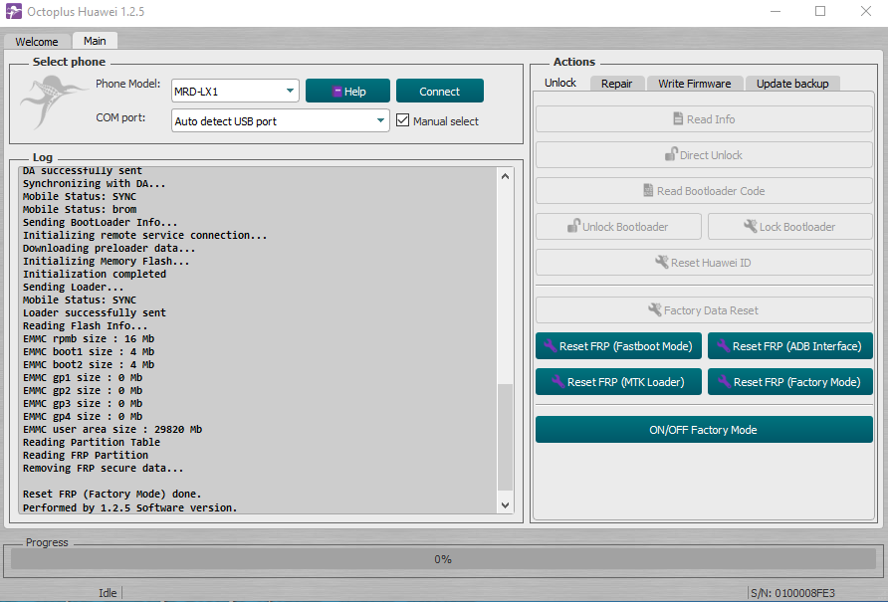Open the Write Firmware tab

(694, 84)
